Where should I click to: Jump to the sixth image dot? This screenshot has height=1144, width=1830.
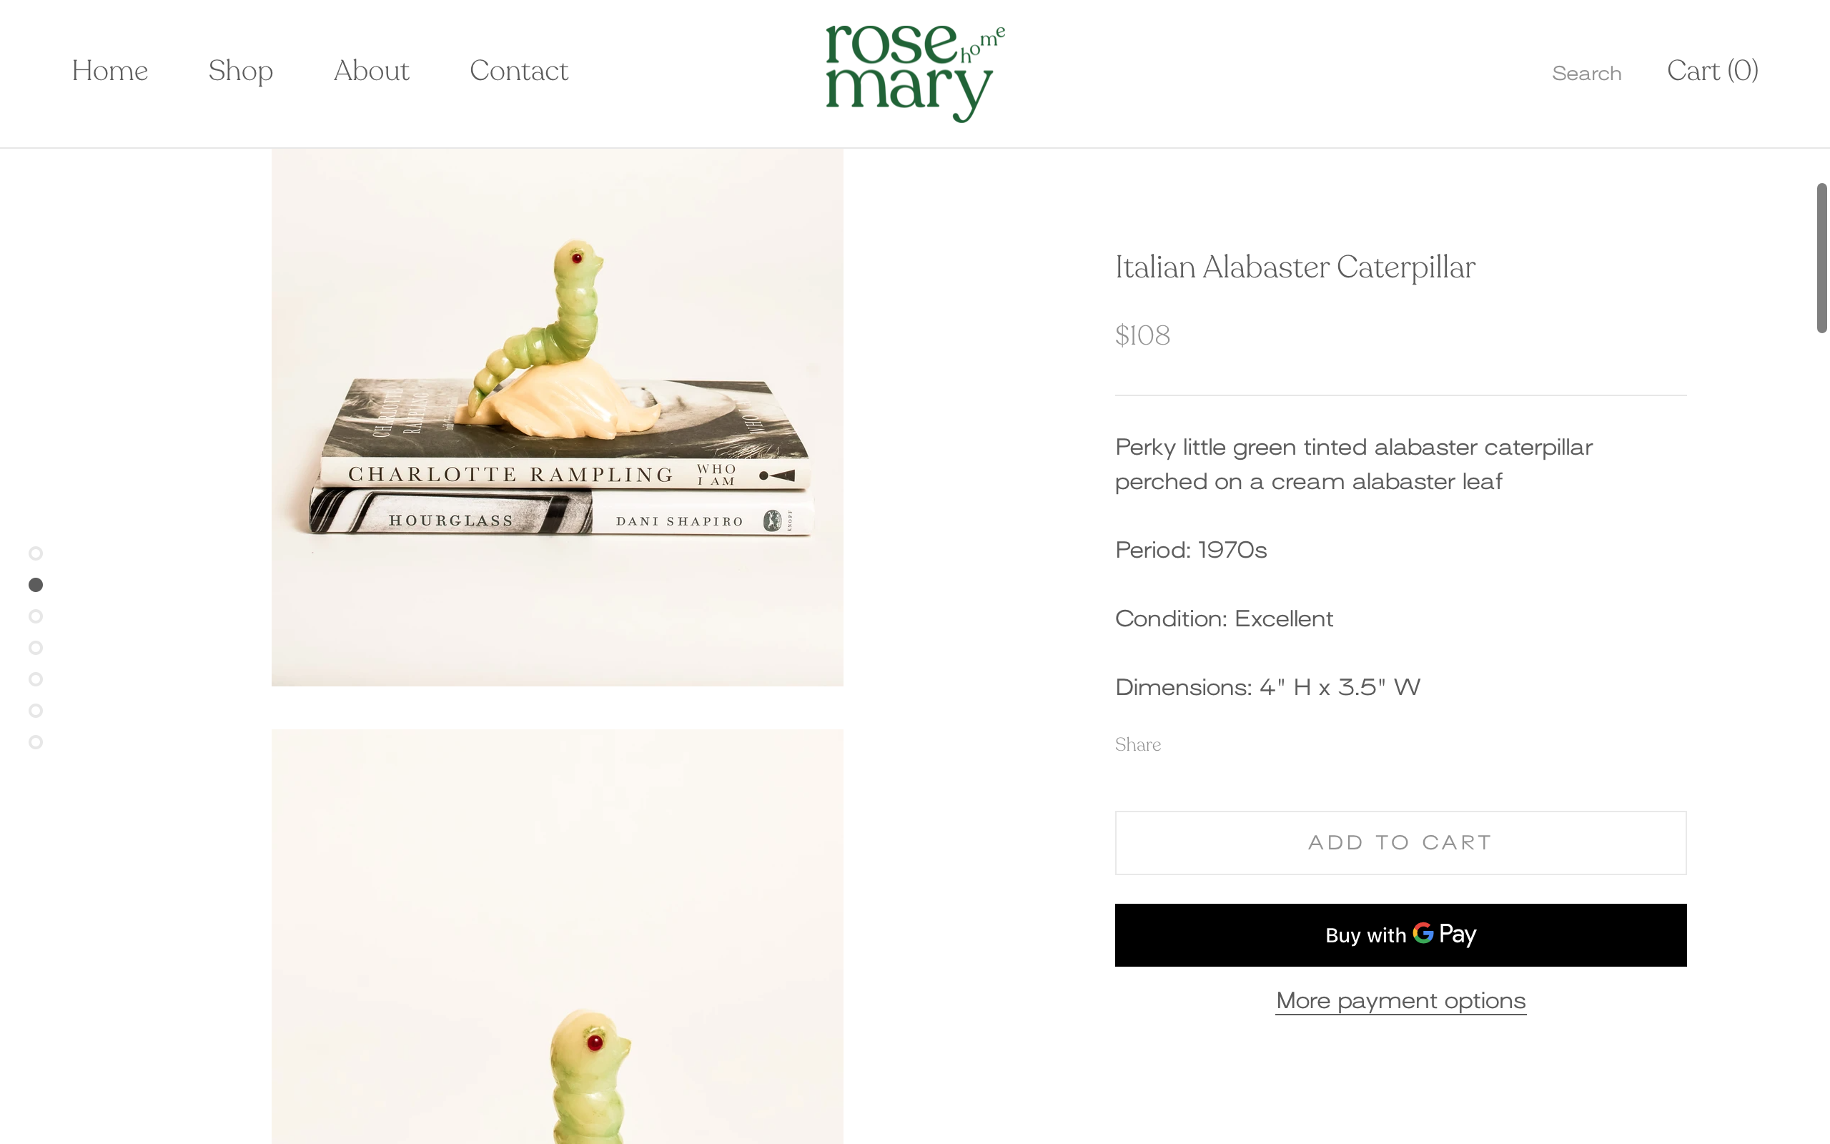[x=36, y=711]
